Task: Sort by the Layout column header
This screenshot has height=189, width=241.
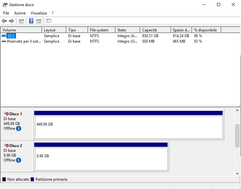Action: pyautogui.click(x=54, y=30)
